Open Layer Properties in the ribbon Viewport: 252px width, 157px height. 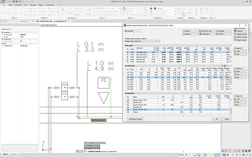[x=88, y=11]
